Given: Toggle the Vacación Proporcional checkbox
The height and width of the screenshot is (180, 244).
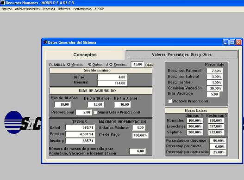Looking at the screenshot, I should (170, 101).
